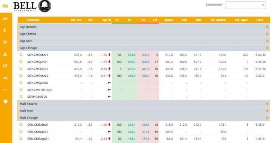Toggle favorite star for SOY.CMEOct21
The width and height of the screenshot is (273, 143).
[21, 69]
